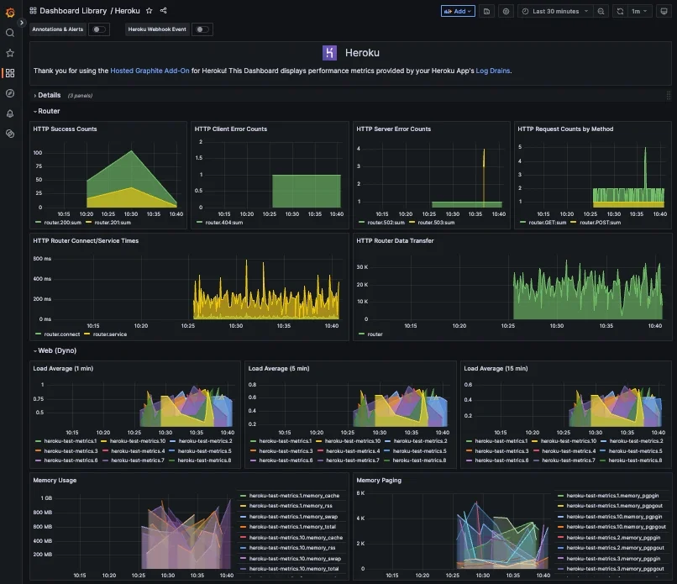This screenshot has width=677, height=584.
Task: Open dashboard settings via the gear icon
Action: 505,11
